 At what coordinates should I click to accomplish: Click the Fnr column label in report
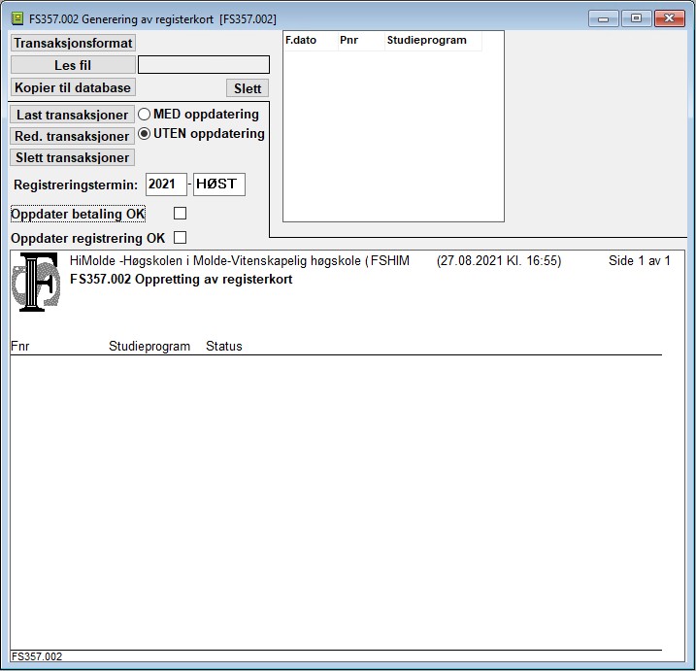(20, 346)
